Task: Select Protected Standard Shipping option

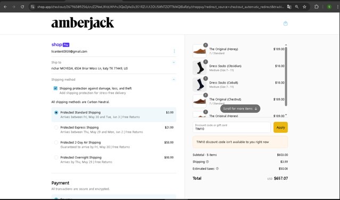Action: point(114,114)
